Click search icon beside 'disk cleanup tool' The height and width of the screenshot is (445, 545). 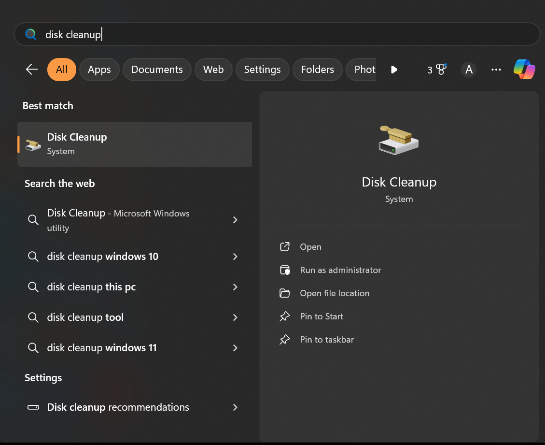33,317
